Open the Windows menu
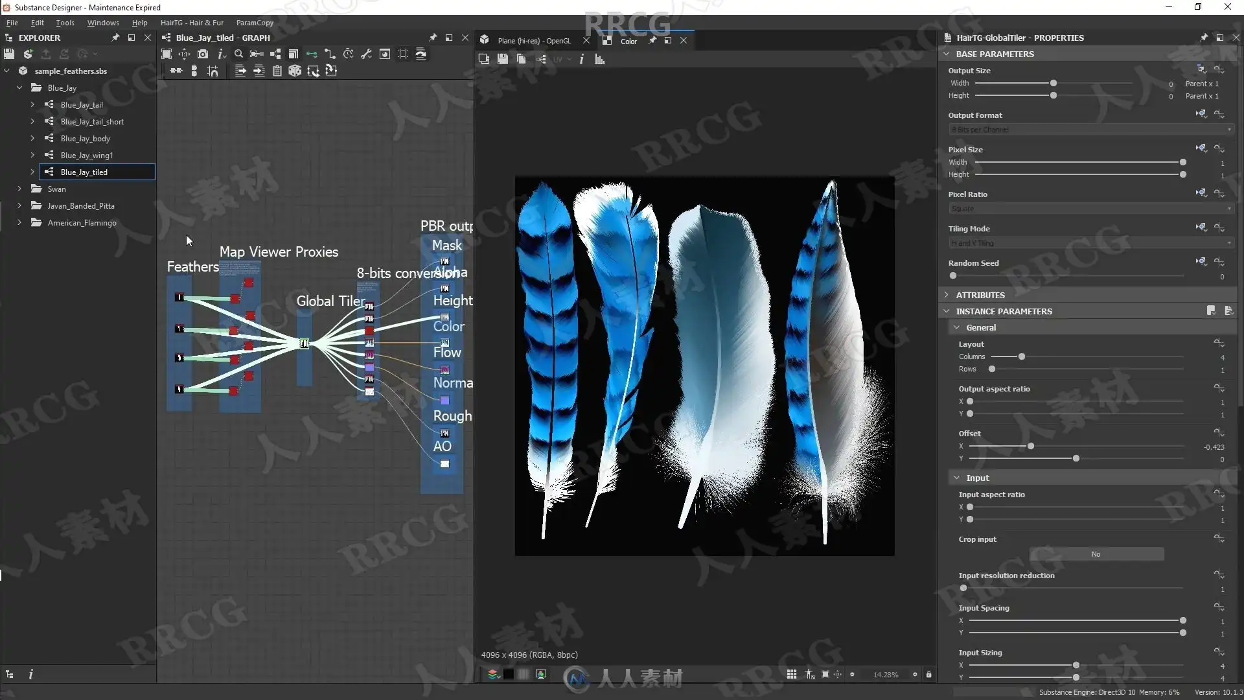Screen dimensions: 1244x700 pyautogui.click(x=103, y=23)
